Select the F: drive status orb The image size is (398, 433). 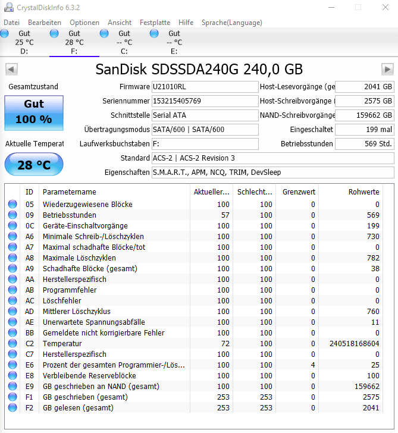click(x=54, y=33)
